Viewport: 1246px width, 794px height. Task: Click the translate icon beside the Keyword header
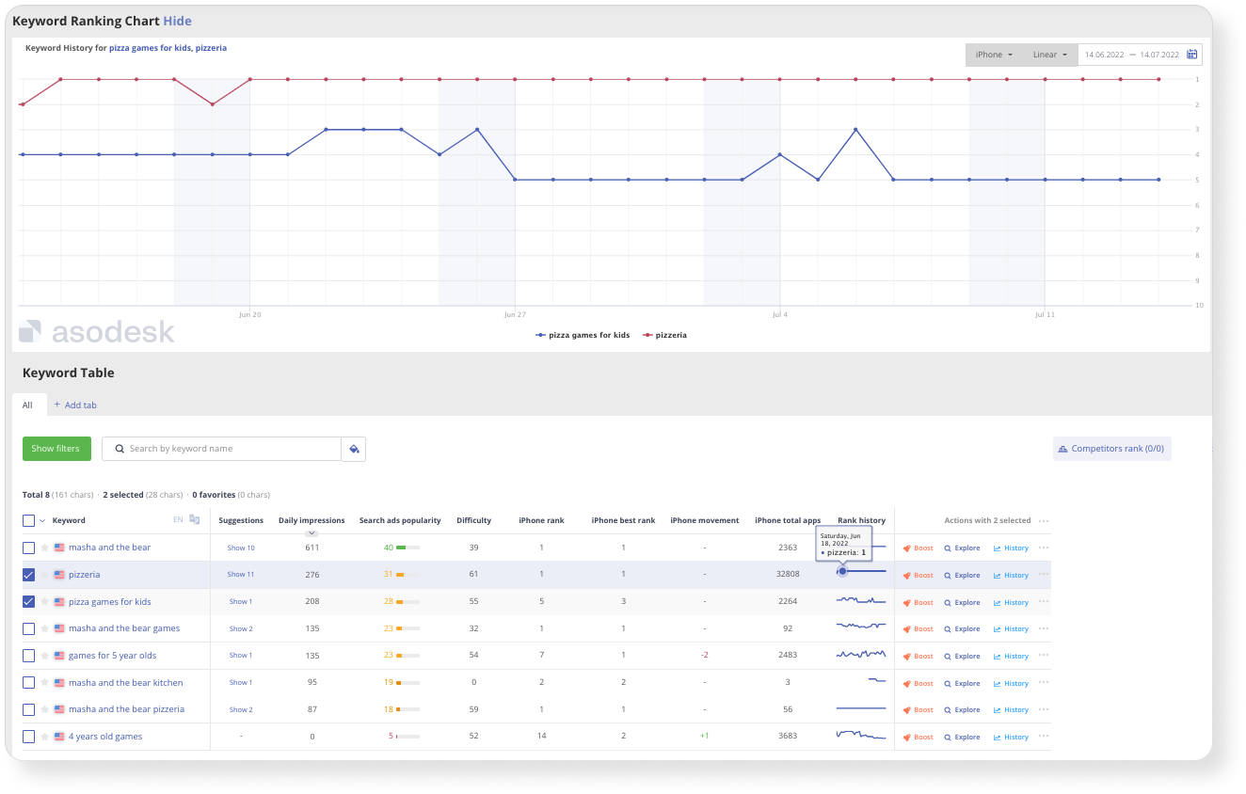click(195, 519)
